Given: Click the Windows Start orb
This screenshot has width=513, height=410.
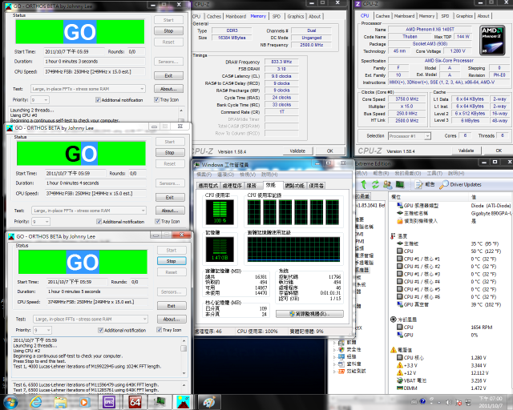Looking at the screenshot, I should point(10,403).
